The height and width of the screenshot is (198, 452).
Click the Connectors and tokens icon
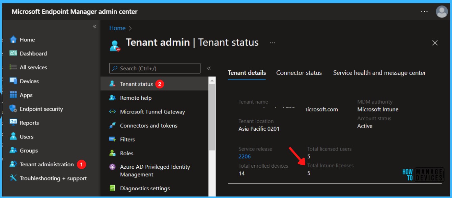(x=113, y=125)
